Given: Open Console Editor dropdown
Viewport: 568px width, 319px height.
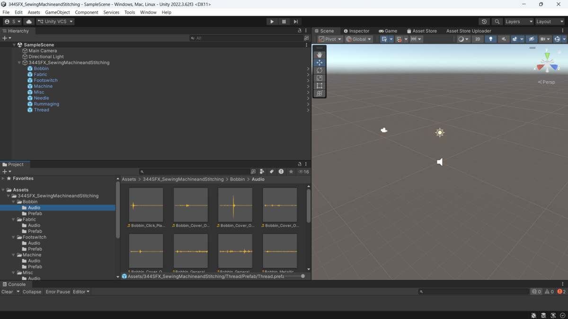Looking at the screenshot, I should tap(81, 292).
